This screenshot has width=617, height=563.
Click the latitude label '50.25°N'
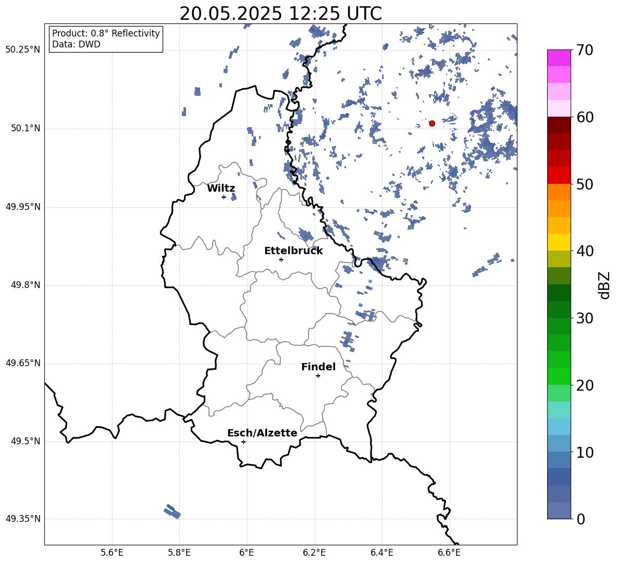coord(23,50)
